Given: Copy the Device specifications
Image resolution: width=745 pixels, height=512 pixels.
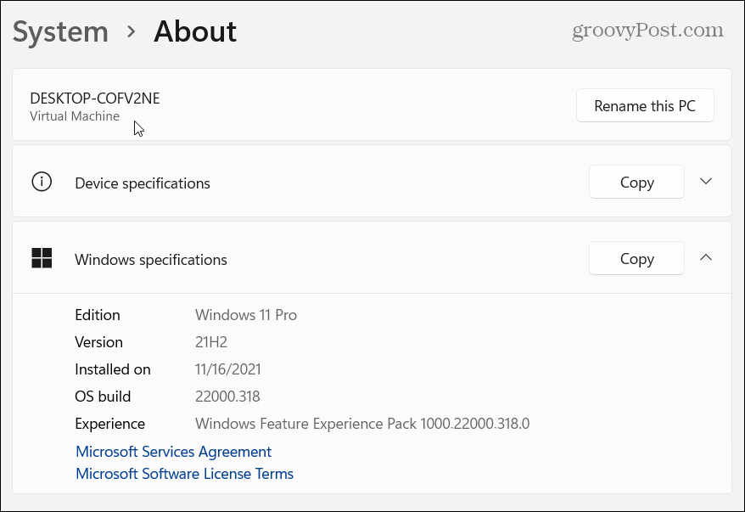Looking at the screenshot, I should 636,182.
